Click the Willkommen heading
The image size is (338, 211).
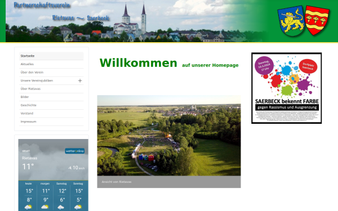[138, 63]
